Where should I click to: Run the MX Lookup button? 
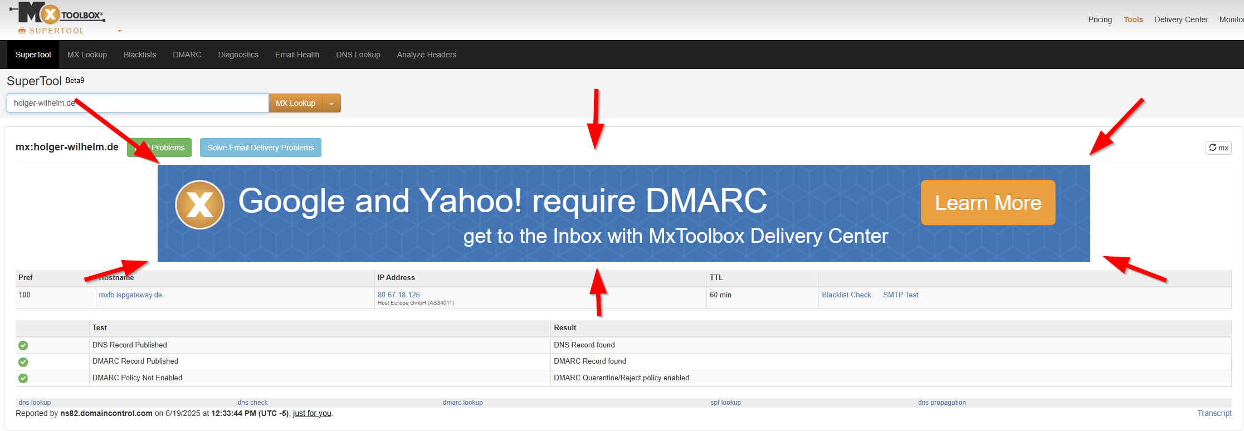295,103
